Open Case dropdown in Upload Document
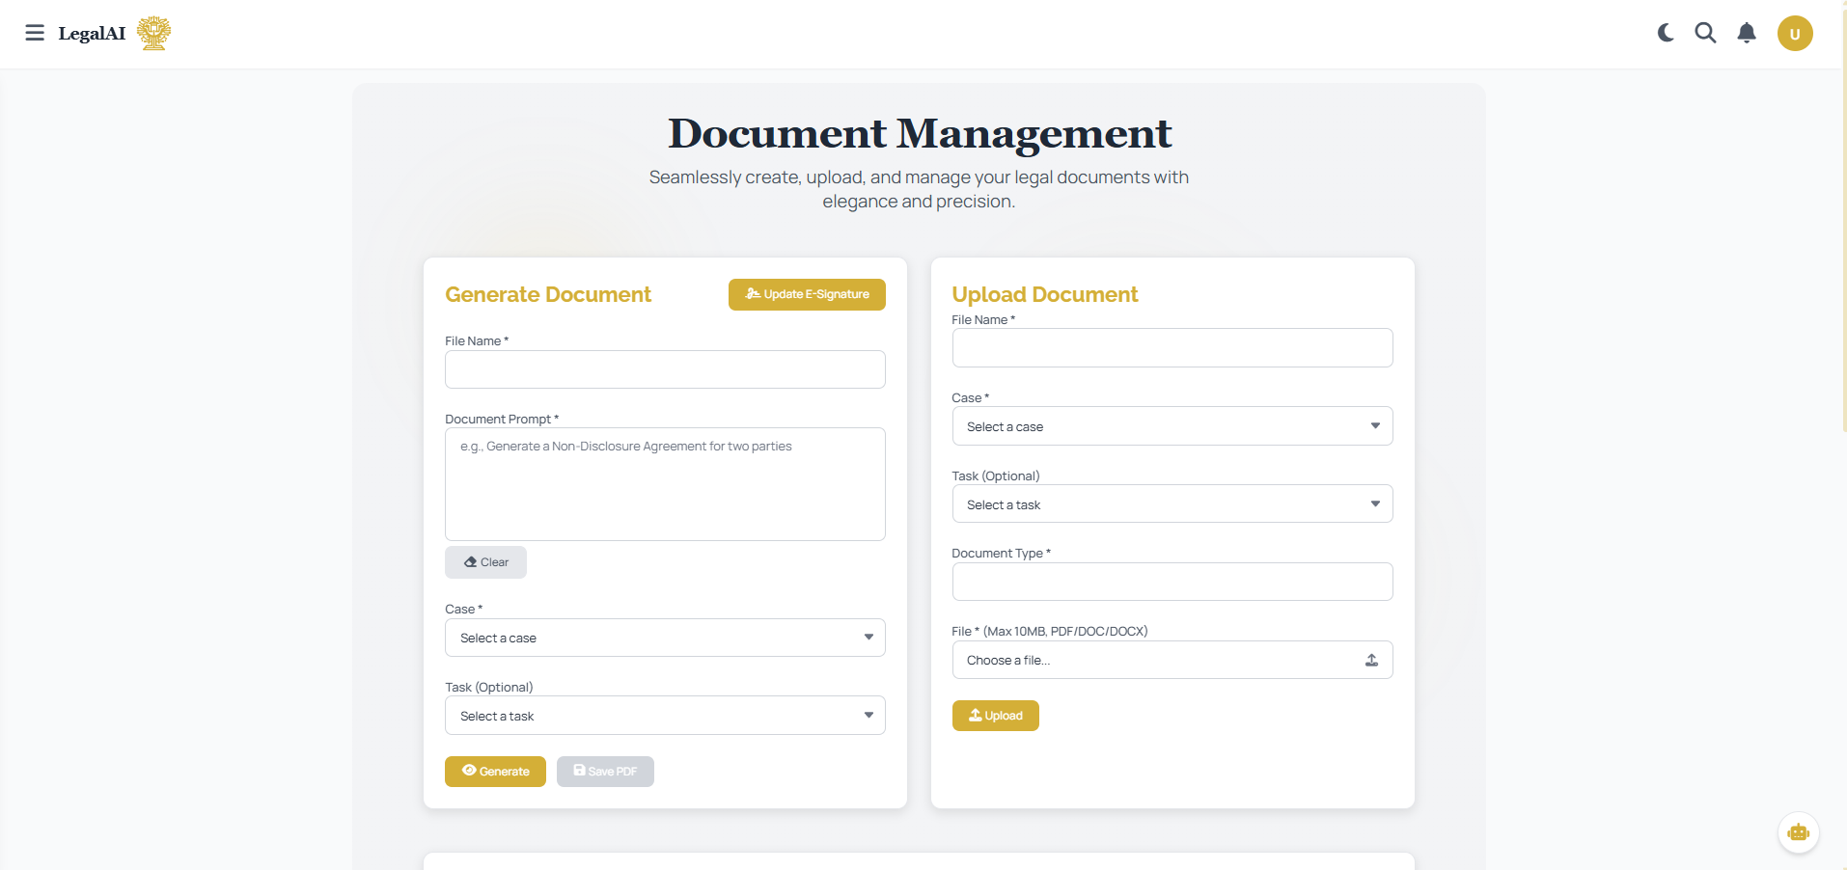 (x=1172, y=426)
